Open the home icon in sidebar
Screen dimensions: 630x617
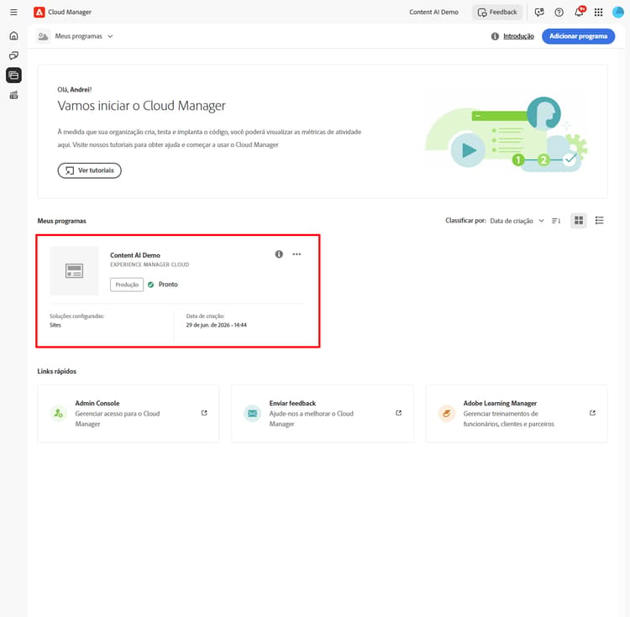(13, 36)
